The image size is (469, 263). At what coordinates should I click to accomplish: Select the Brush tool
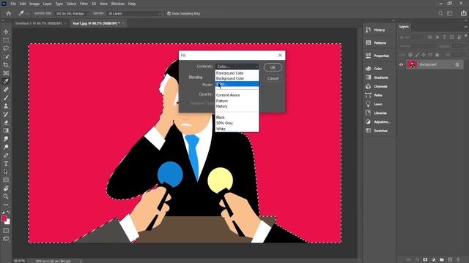click(6, 98)
